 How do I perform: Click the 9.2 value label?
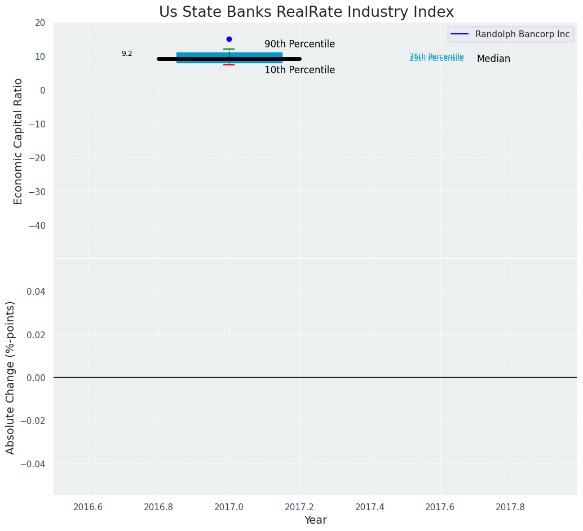[127, 54]
